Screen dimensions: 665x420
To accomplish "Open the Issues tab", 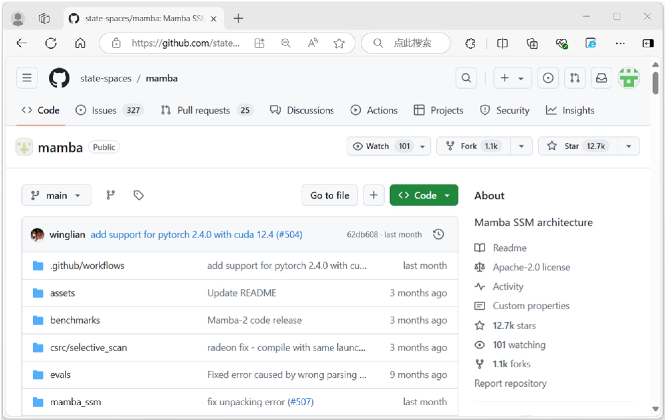I will 109,110.
